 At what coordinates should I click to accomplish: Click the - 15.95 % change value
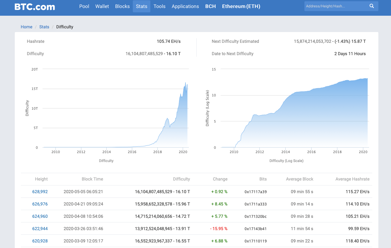(219, 229)
